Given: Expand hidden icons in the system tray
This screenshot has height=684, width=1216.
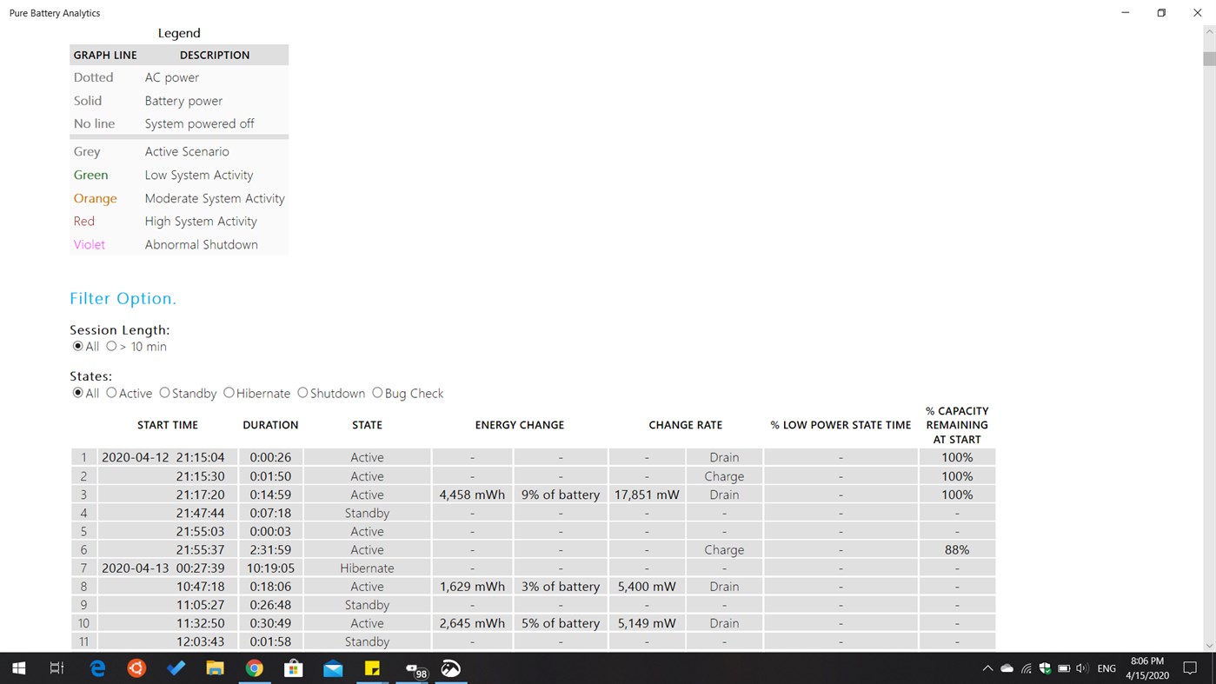Looking at the screenshot, I should (987, 668).
